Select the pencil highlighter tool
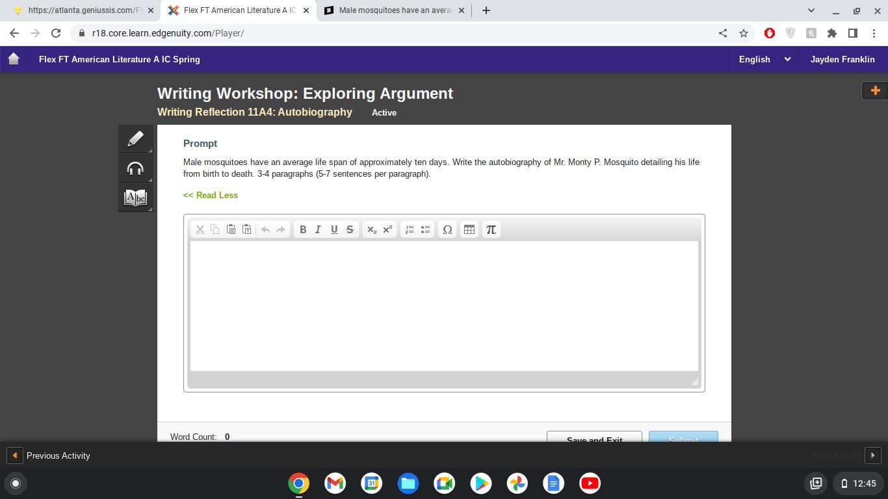 click(135, 138)
